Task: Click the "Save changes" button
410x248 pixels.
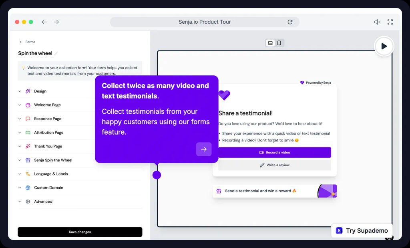Action: pos(80,232)
